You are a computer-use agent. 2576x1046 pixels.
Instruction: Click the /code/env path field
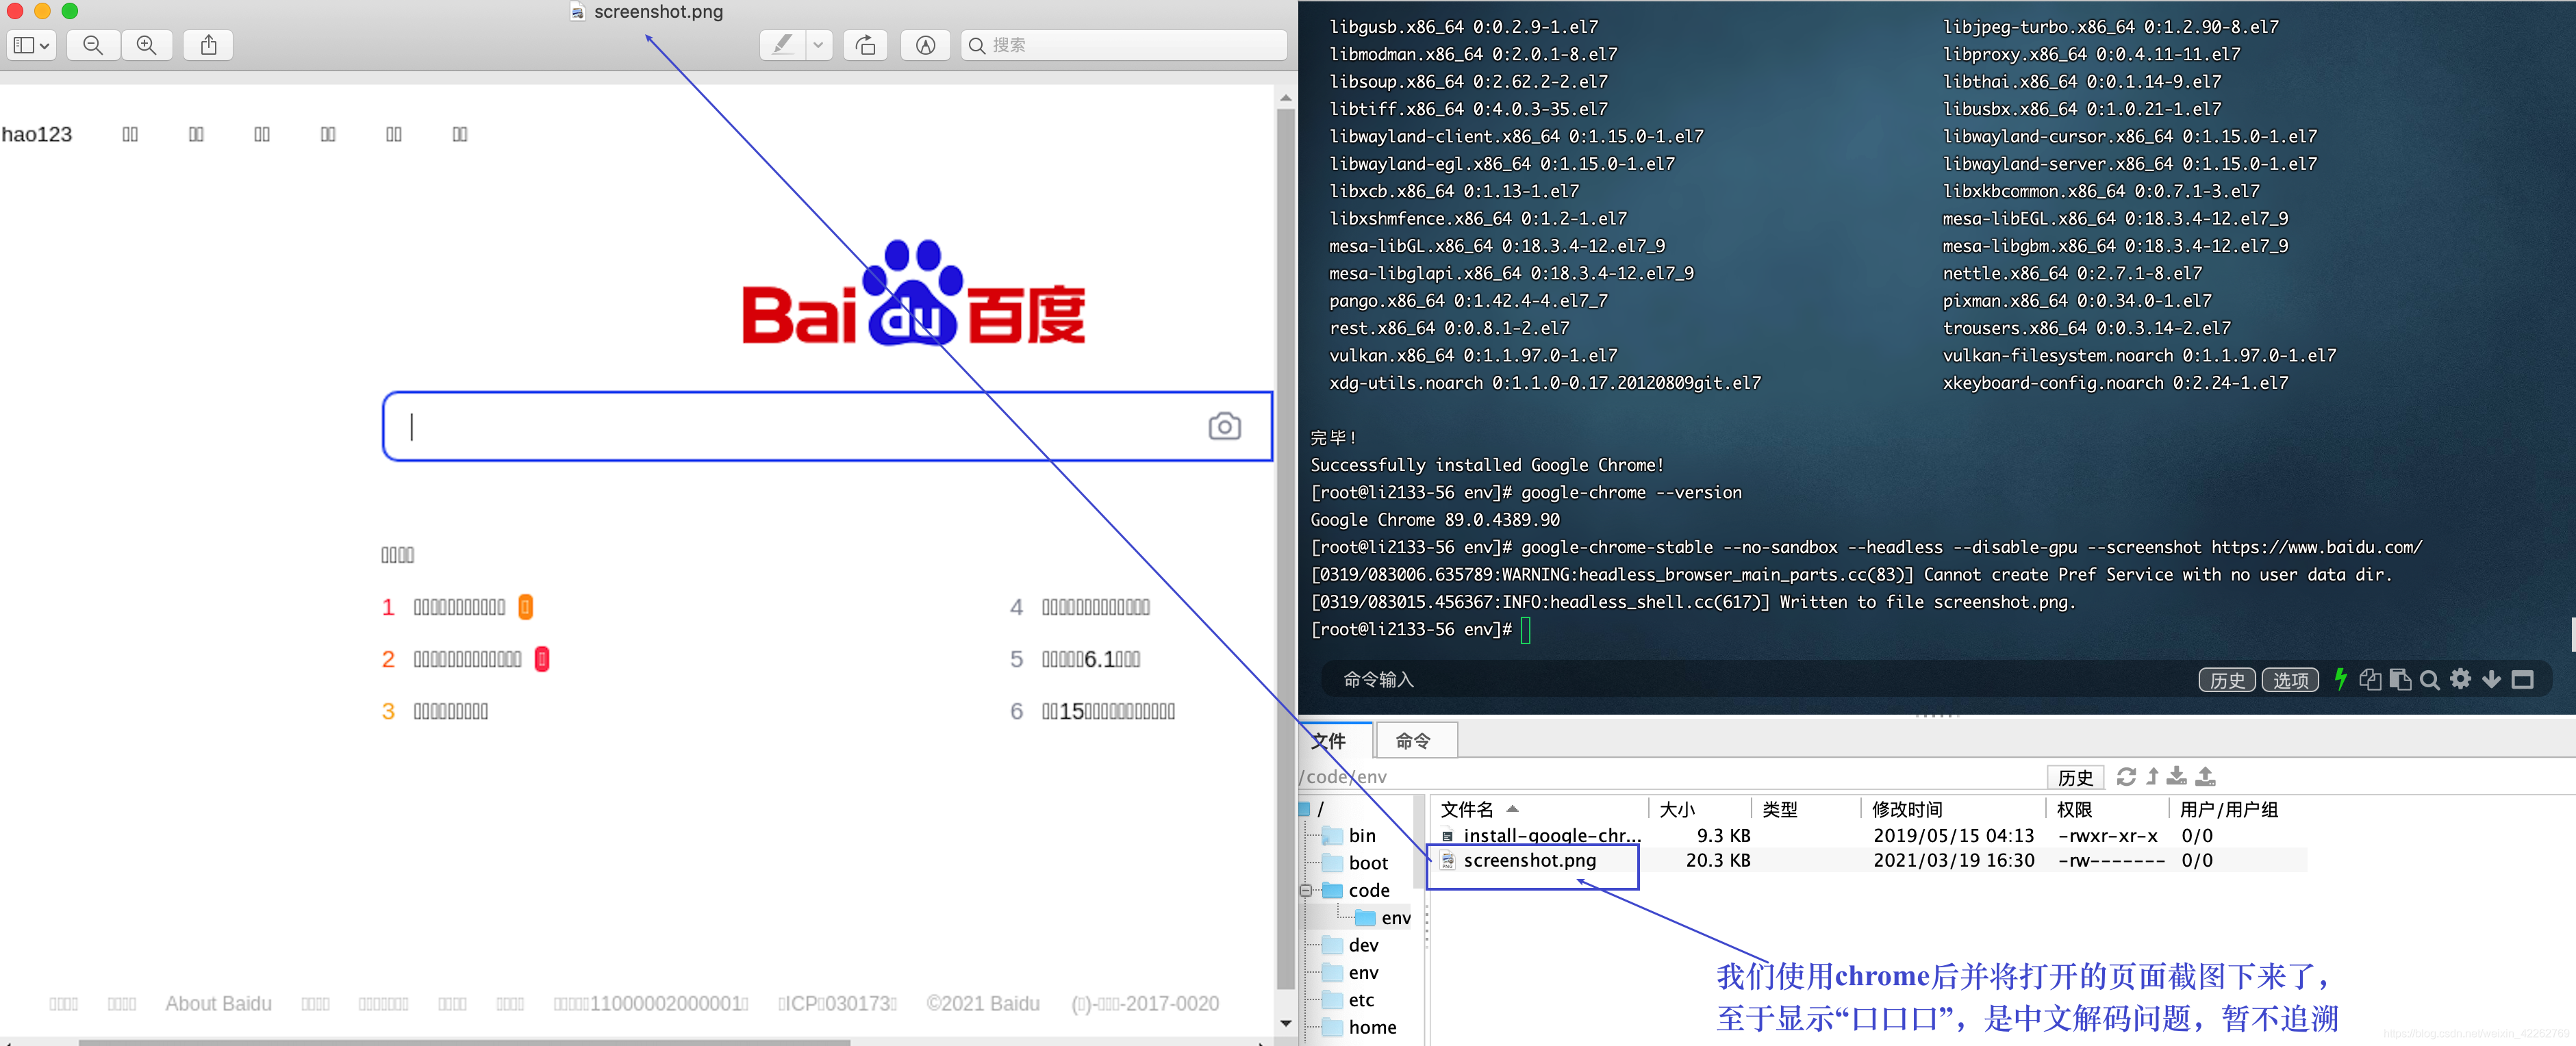(x=1670, y=776)
